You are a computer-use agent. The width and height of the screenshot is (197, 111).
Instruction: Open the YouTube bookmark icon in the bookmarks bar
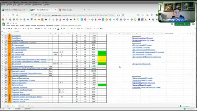tap(99, 19)
